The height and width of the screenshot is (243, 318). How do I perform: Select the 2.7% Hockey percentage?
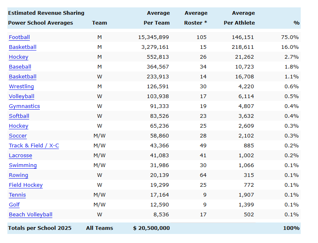tap(291, 57)
